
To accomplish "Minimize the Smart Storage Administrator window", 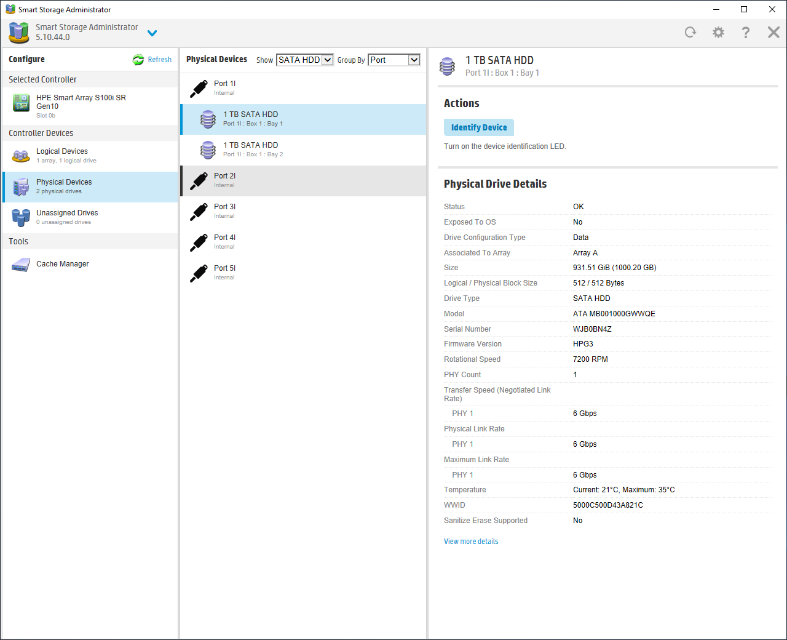I will click(x=716, y=9).
